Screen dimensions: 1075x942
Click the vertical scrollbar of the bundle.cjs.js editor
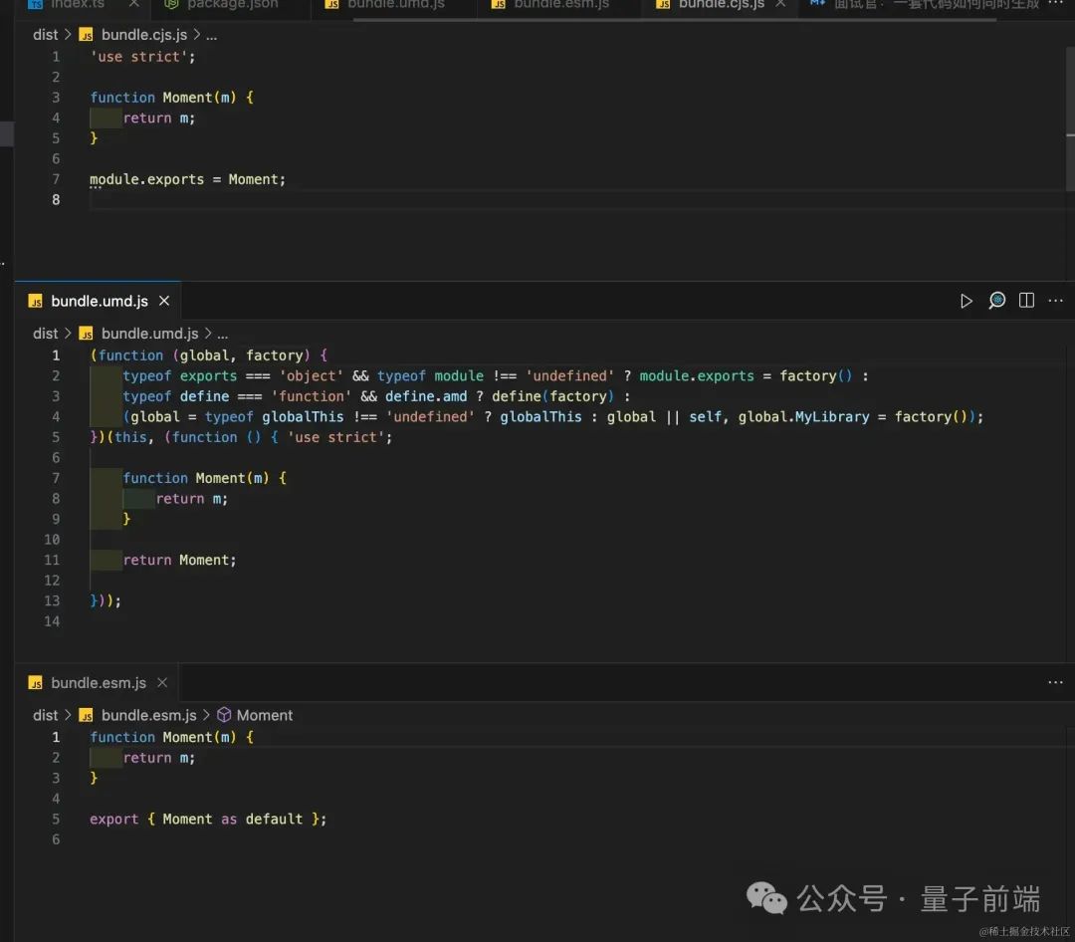pos(1070,117)
